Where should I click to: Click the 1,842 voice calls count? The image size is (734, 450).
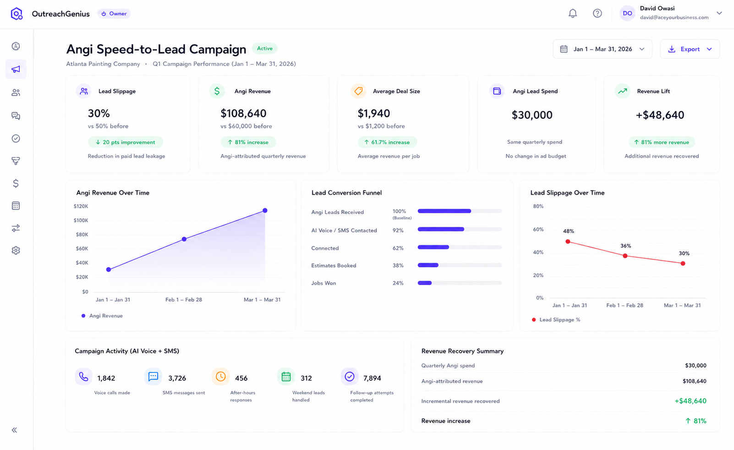coord(106,379)
